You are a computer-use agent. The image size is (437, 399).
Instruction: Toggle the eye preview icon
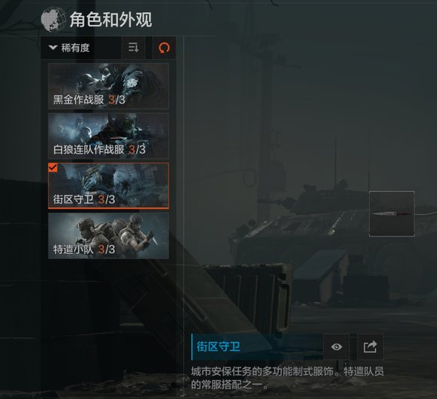click(336, 347)
